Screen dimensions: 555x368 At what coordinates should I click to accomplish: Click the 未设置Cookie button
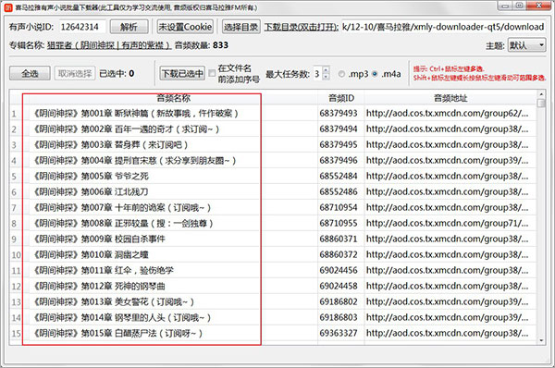[185, 27]
